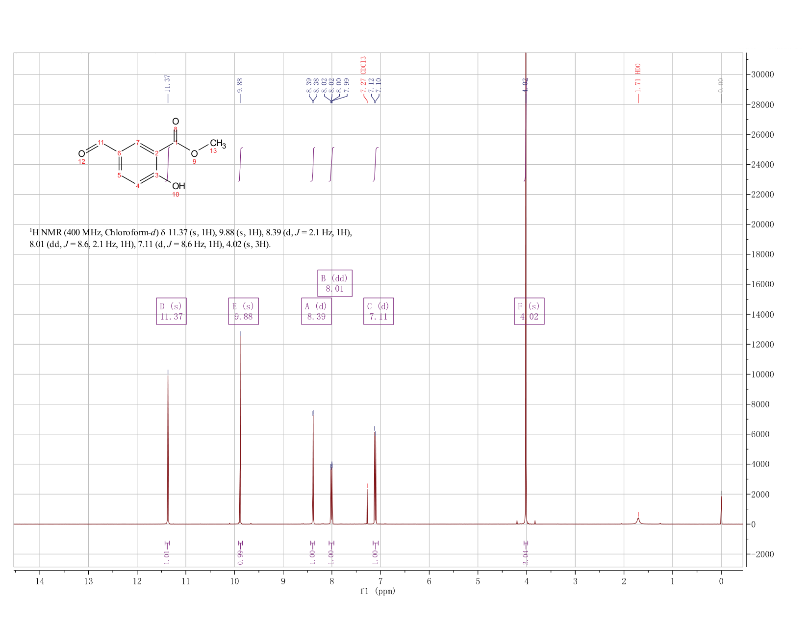The width and height of the screenshot is (809, 625).
Task: Select the HDO 1.71 peak label
Action: tap(638, 78)
